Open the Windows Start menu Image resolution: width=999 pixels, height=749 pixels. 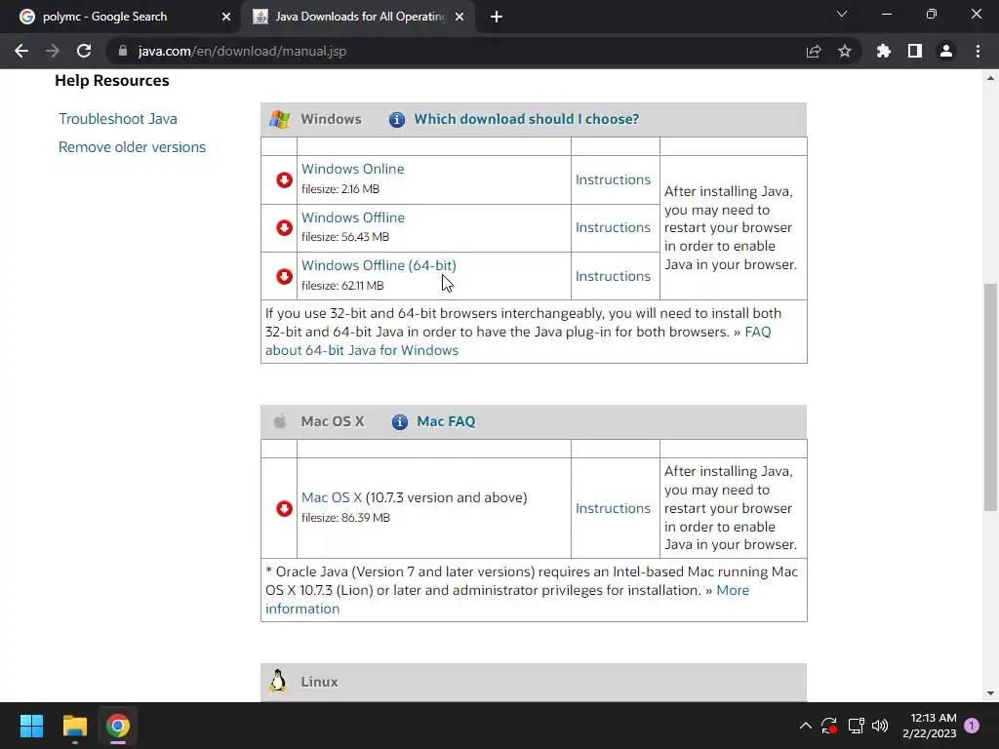point(31,726)
